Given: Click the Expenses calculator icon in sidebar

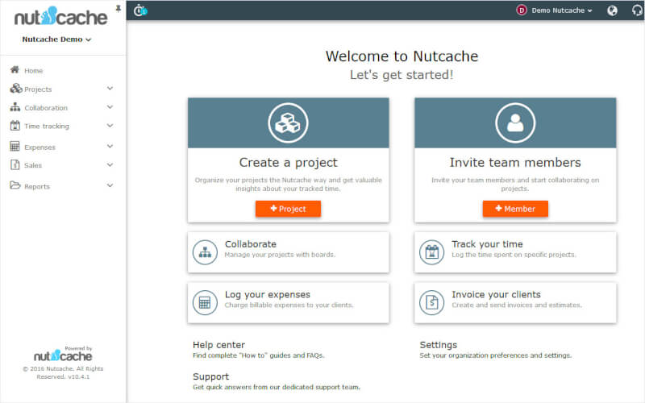Looking at the screenshot, I should (x=15, y=146).
